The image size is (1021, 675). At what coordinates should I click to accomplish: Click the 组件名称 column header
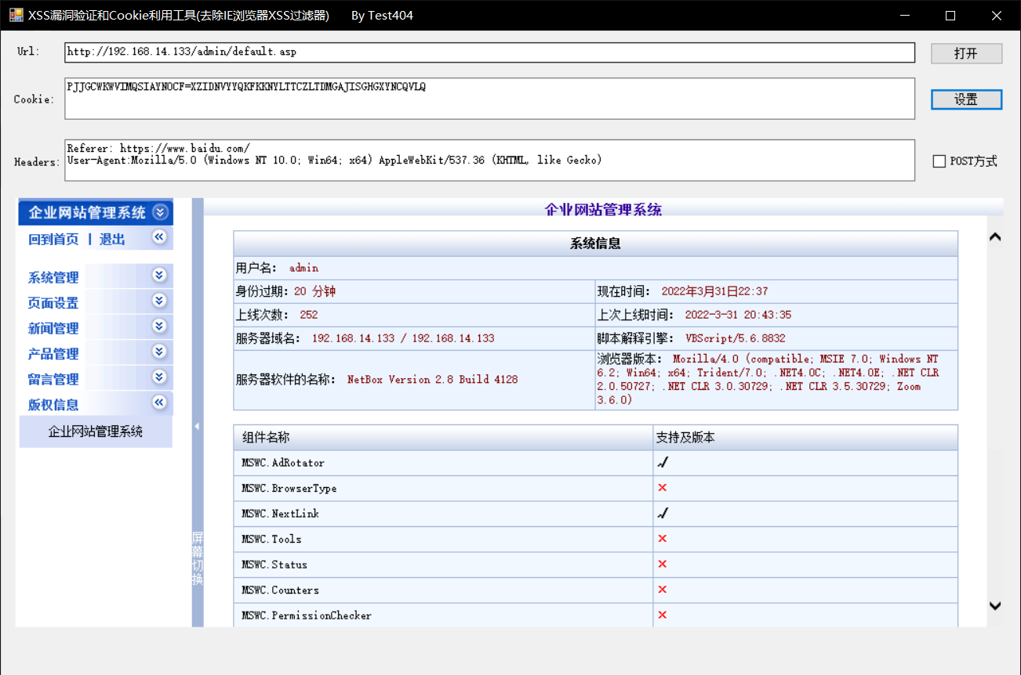266,438
